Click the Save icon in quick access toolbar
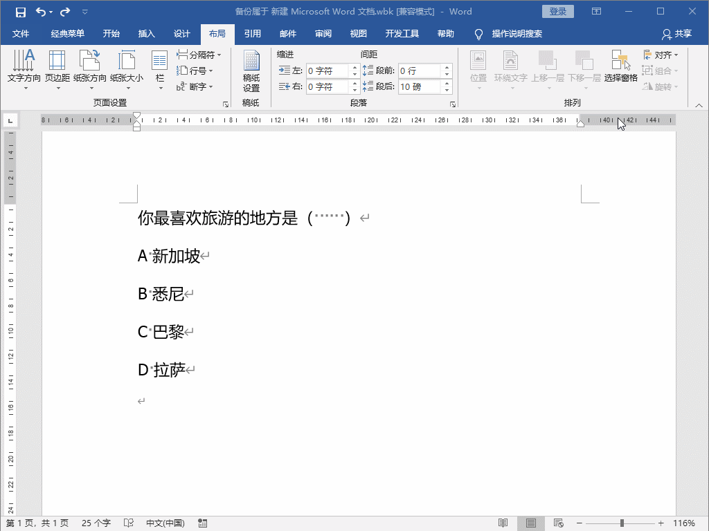The image size is (709, 531). point(21,12)
